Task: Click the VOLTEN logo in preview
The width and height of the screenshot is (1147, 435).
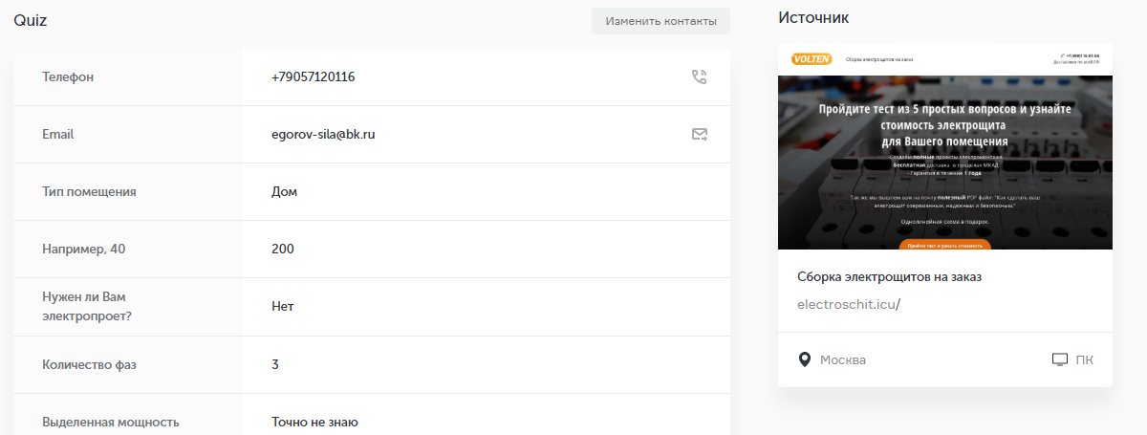Action: [x=812, y=59]
